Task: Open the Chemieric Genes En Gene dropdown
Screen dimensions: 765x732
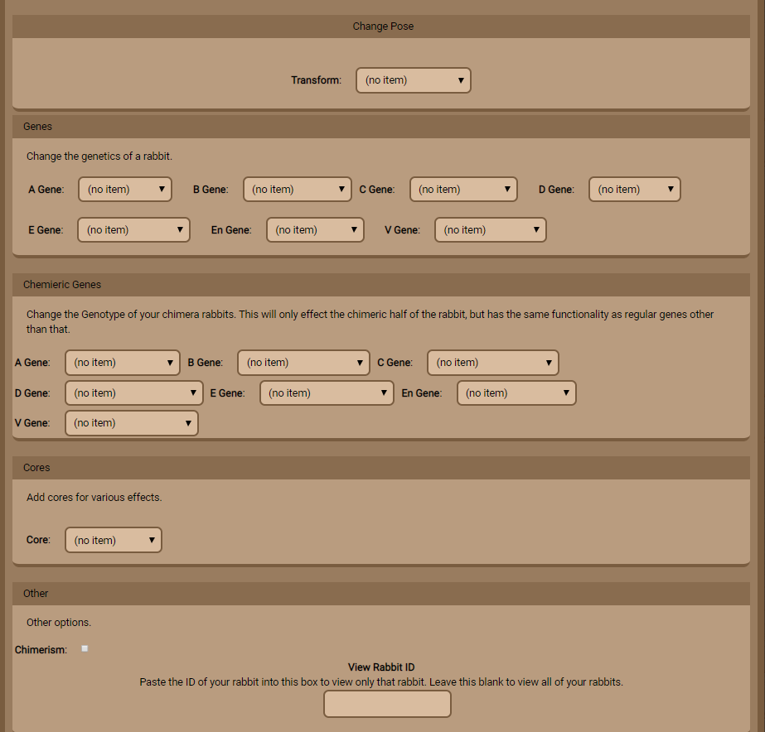Action: (516, 393)
